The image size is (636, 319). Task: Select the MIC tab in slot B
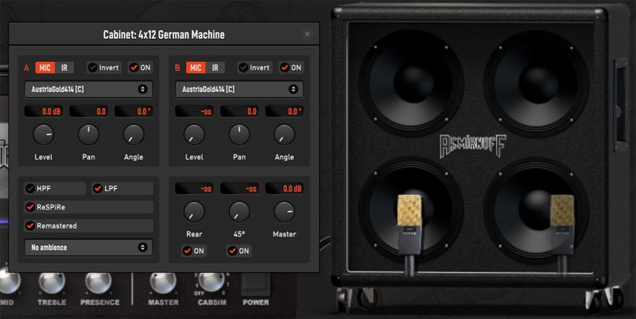click(x=195, y=67)
